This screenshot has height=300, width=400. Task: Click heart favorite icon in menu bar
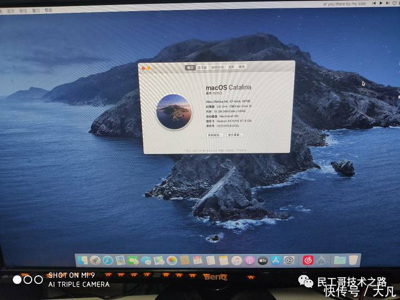[x=395, y=3]
